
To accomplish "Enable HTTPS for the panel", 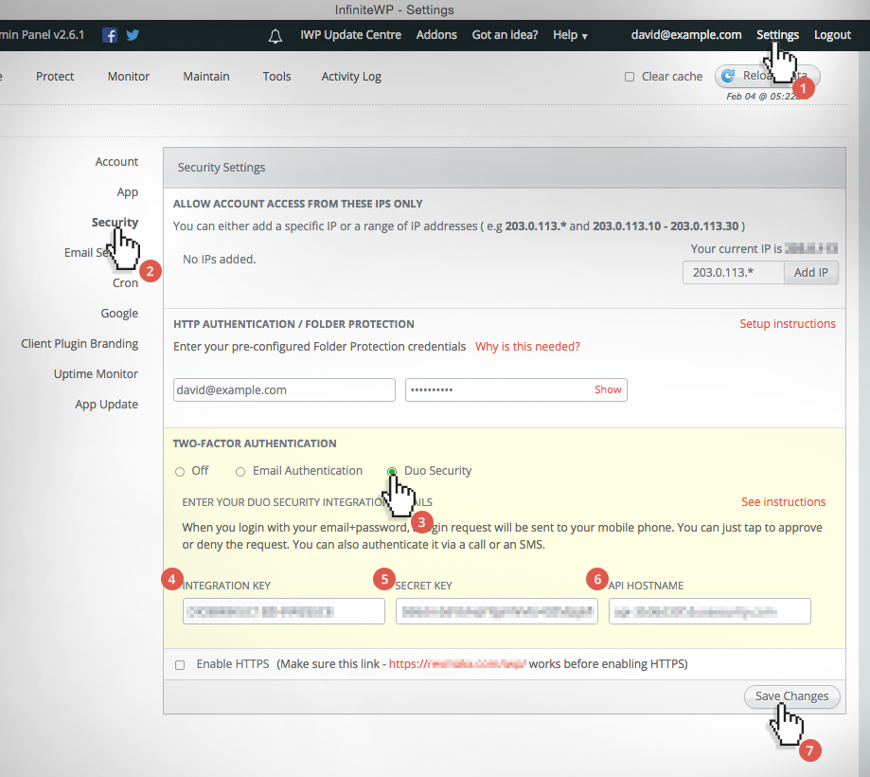I will pyautogui.click(x=180, y=664).
